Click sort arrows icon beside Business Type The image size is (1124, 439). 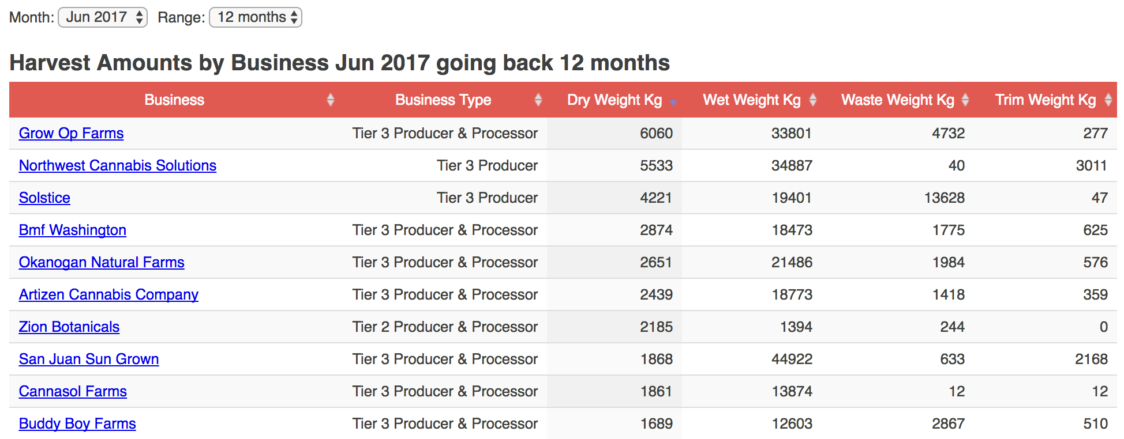538,100
